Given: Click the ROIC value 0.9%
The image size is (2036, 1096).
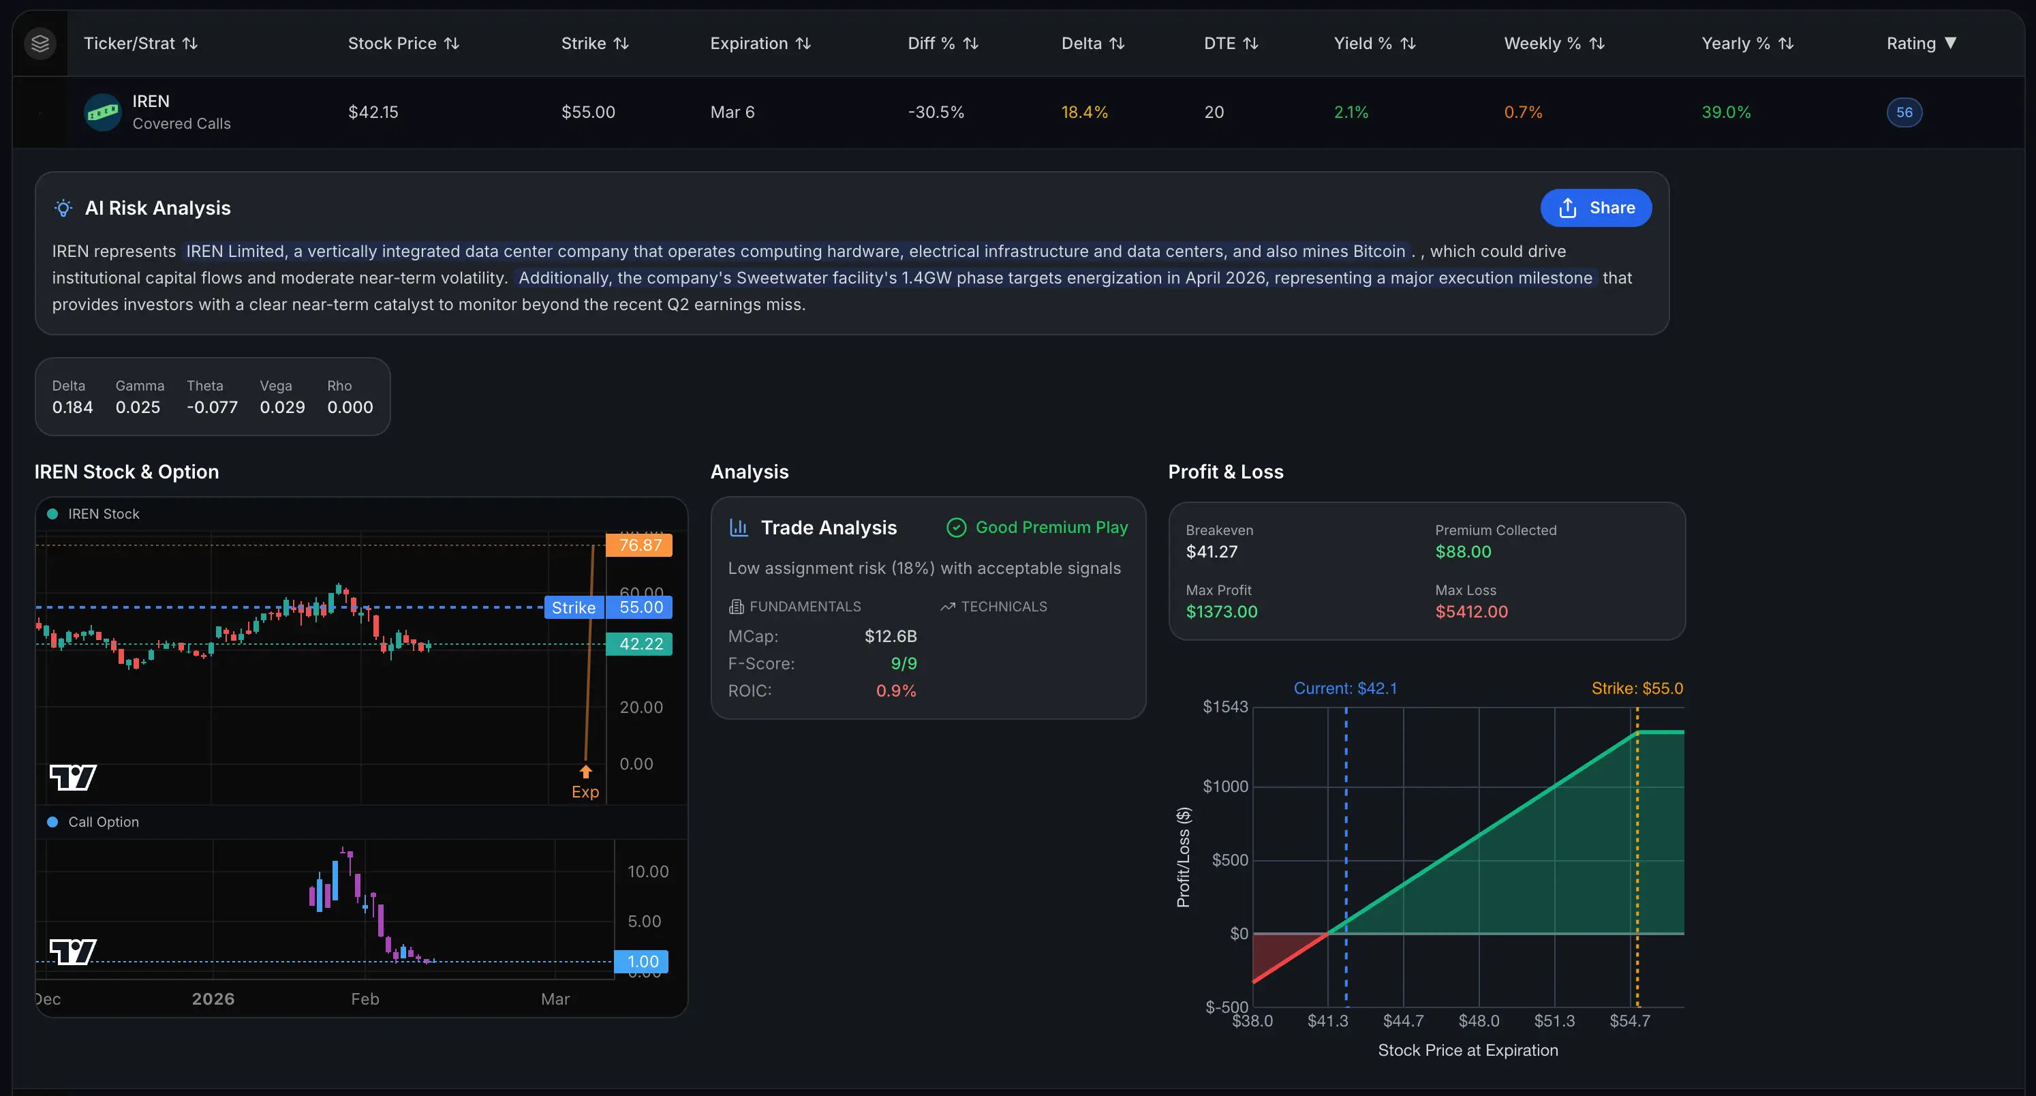Looking at the screenshot, I should click(896, 691).
